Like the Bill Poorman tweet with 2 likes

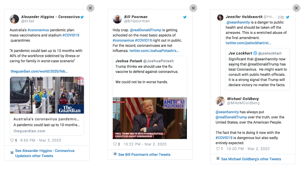(115, 144)
